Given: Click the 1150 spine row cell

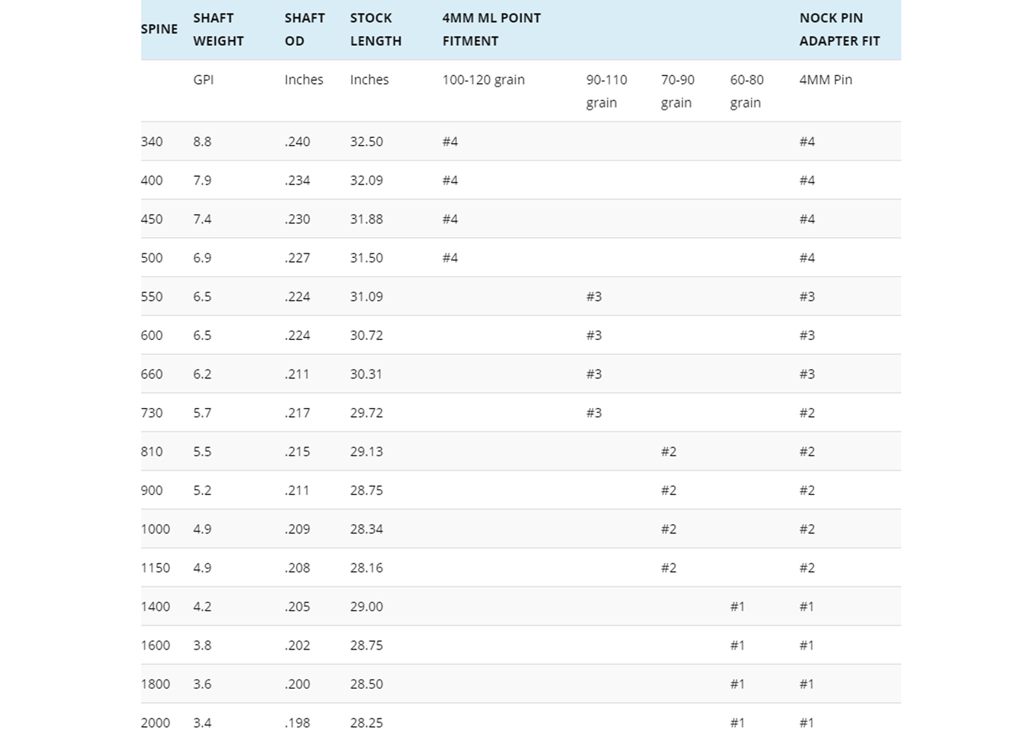Looking at the screenshot, I should pos(155,568).
